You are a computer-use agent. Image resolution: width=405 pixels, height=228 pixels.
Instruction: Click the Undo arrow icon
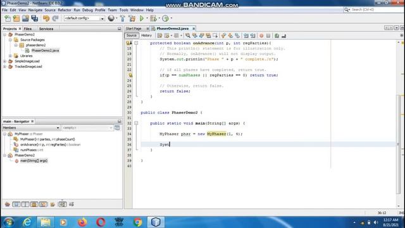click(x=46, y=18)
